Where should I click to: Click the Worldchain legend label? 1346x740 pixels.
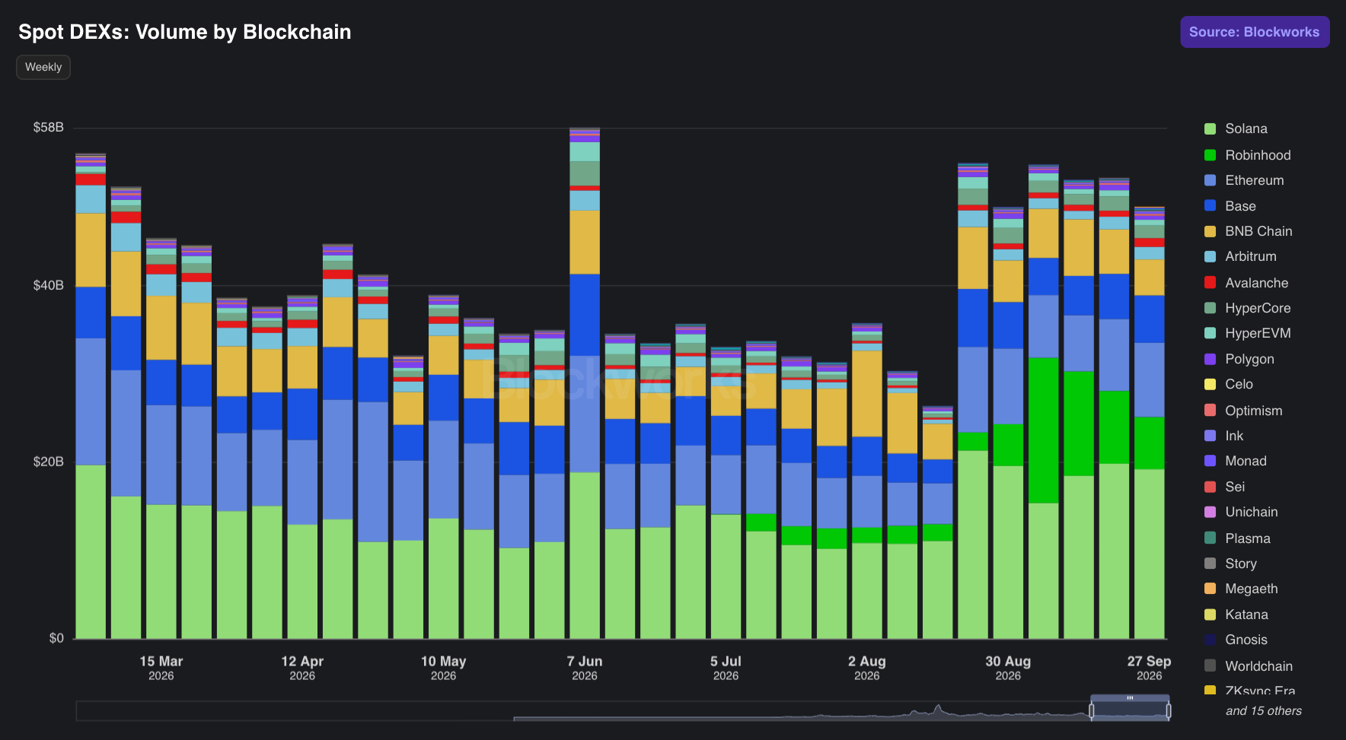coord(1258,666)
